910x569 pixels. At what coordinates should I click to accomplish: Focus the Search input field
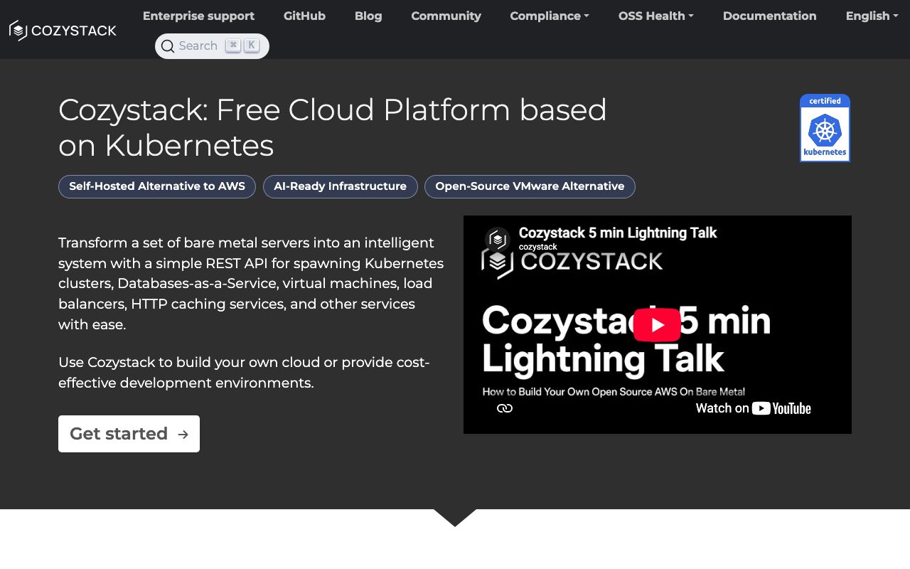click(212, 46)
